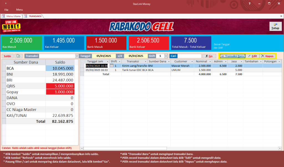Click nominal cell 2.500.000
This screenshot has height=167, width=284.
(x=203, y=66)
